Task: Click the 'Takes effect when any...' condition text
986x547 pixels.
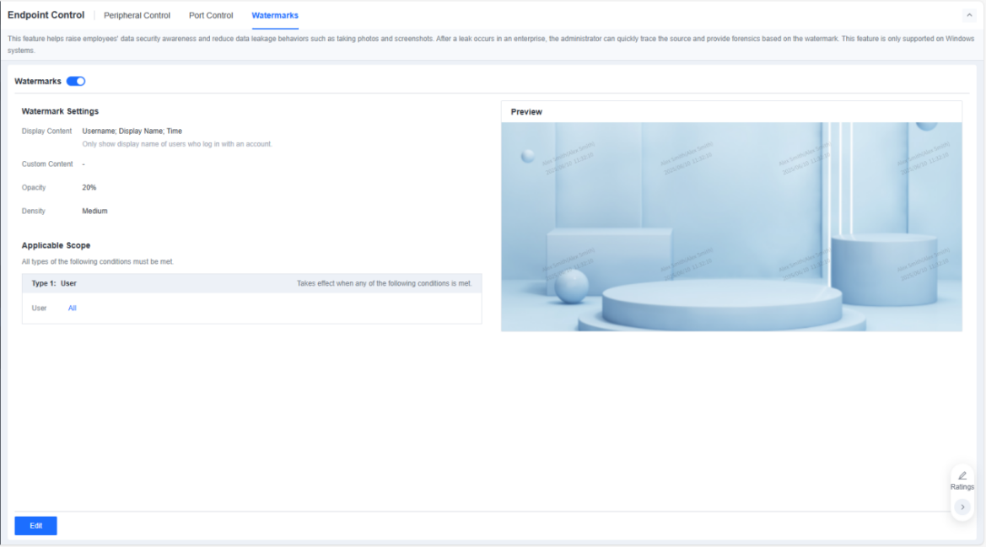Action: pos(385,283)
